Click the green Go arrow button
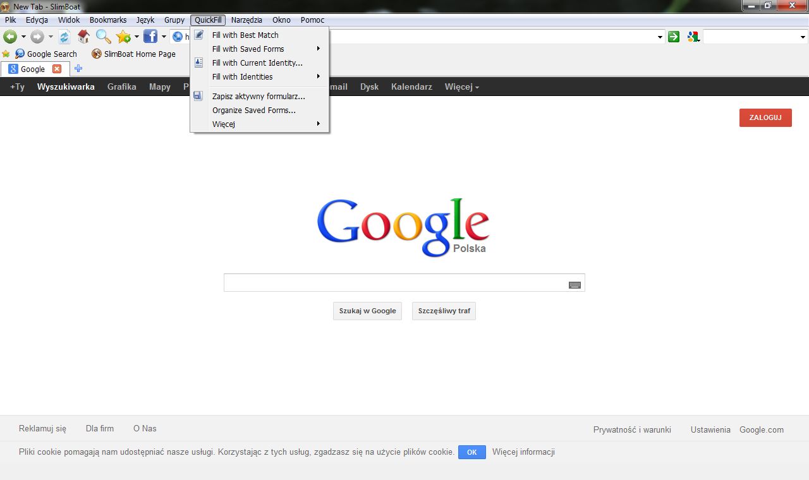 point(674,37)
